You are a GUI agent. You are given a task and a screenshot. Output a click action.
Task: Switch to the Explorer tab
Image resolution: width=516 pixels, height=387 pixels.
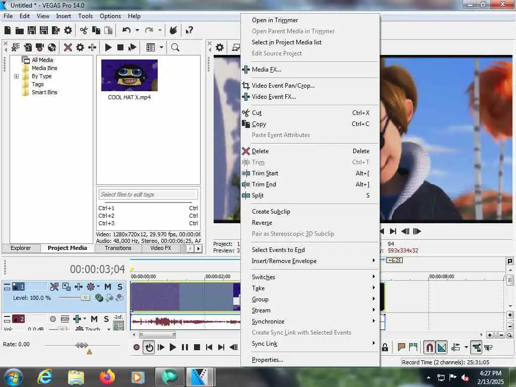[21, 248]
